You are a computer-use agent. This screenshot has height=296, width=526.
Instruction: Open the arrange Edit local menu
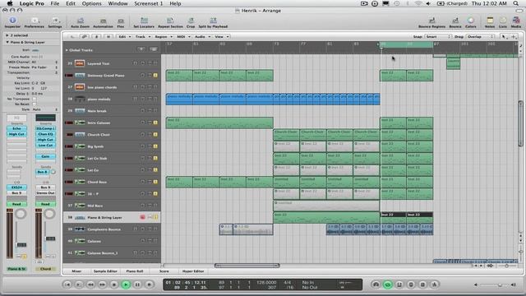(x=124, y=36)
